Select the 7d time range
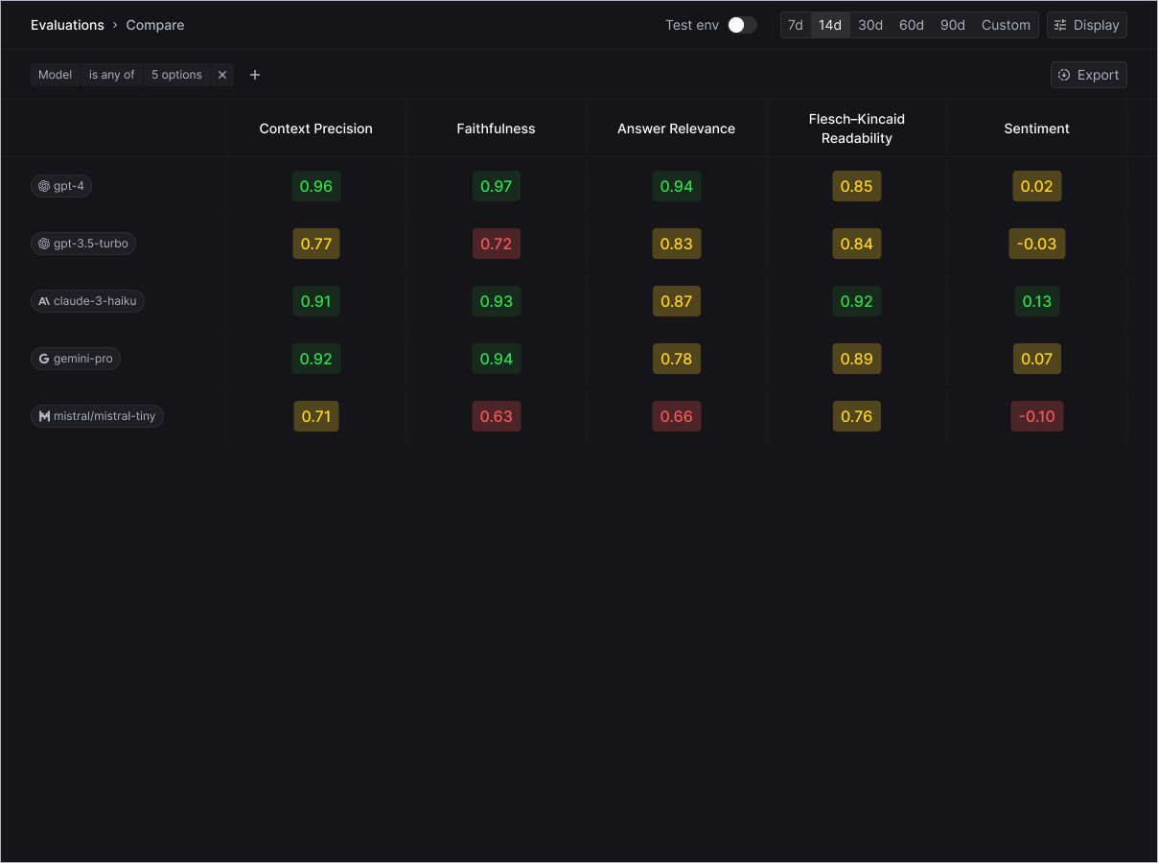Image resolution: width=1158 pixels, height=863 pixels. click(x=796, y=25)
